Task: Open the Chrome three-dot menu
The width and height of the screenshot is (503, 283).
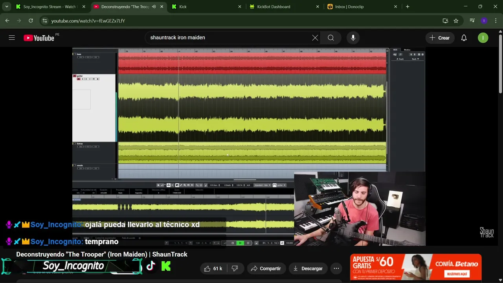Action: pos(496,21)
